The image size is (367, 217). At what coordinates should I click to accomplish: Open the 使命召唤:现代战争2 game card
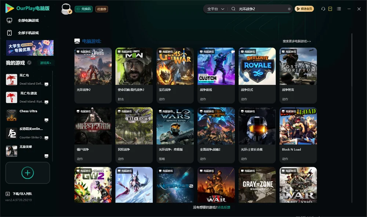point(134,75)
